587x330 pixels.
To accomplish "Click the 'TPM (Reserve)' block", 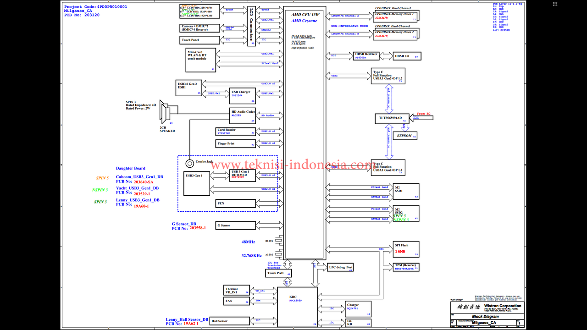I will point(406,267).
